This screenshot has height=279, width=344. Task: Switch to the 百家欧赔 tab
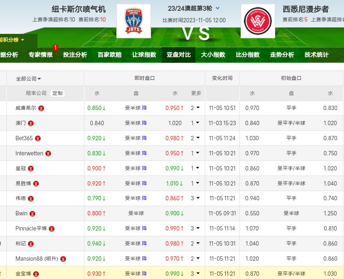pyautogui.click(x=110, y=55)
